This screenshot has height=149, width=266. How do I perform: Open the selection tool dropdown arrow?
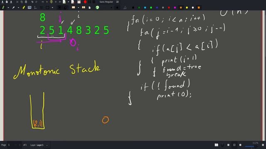point(78,7)
